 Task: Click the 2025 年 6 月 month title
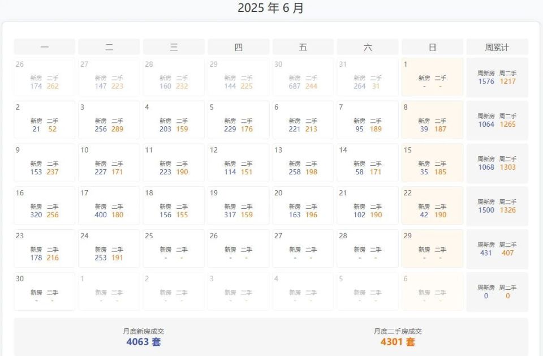pyautogui.click(x=271, y=7)
